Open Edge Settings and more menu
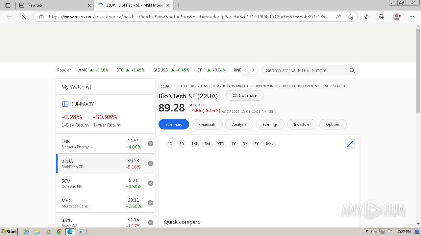The image size is (421, 236). tap(412, 17)
